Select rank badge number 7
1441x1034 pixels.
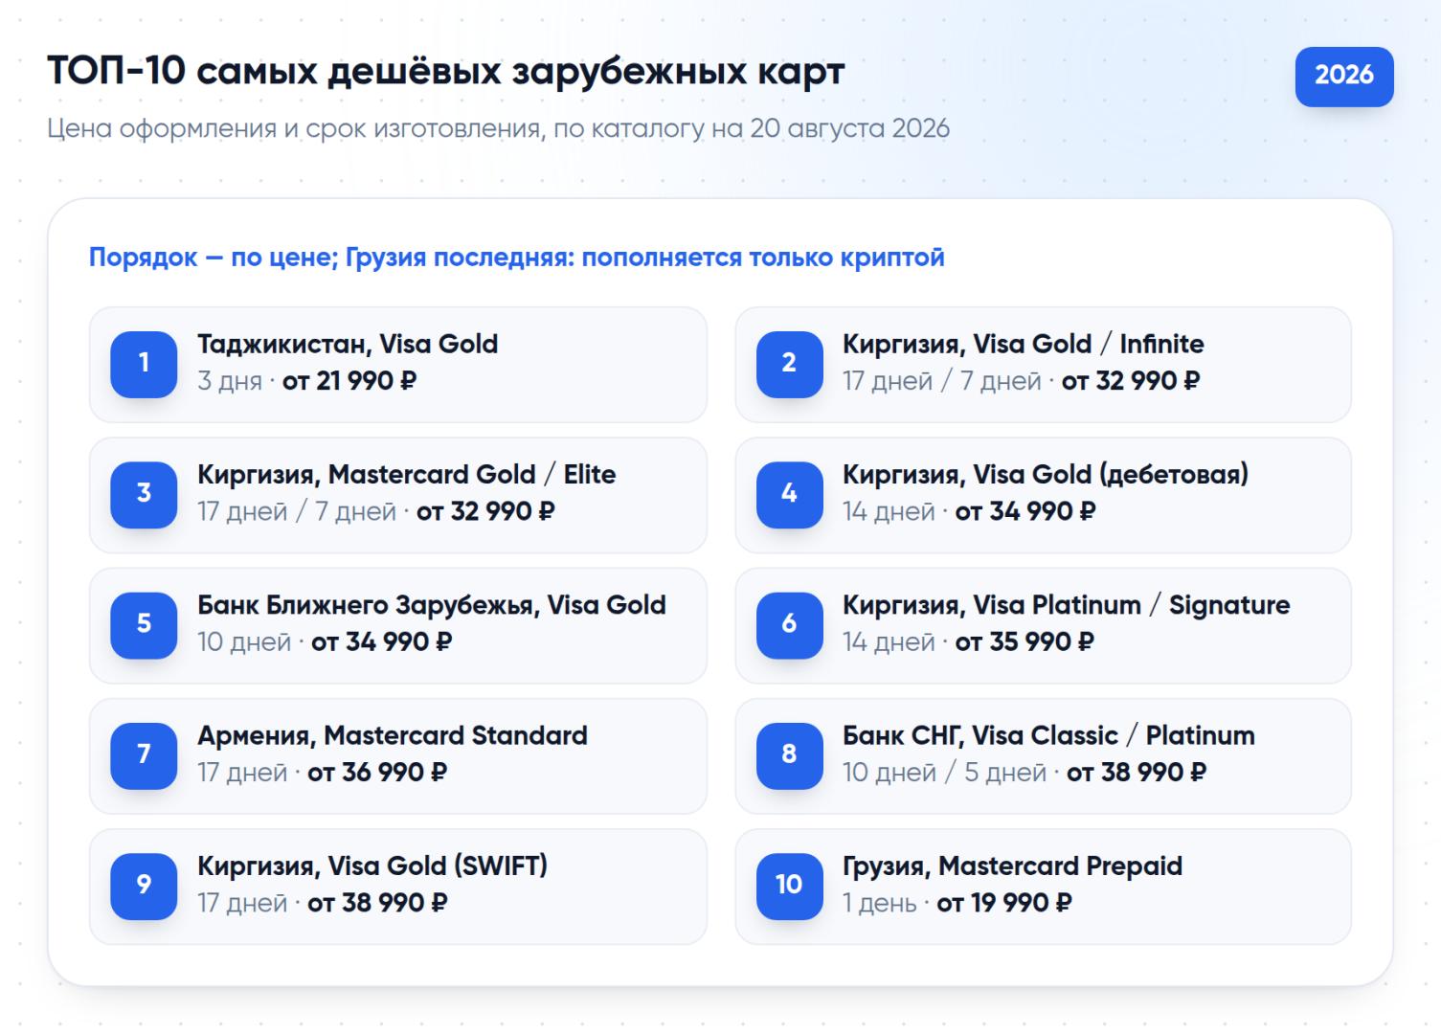click(144, 755)
